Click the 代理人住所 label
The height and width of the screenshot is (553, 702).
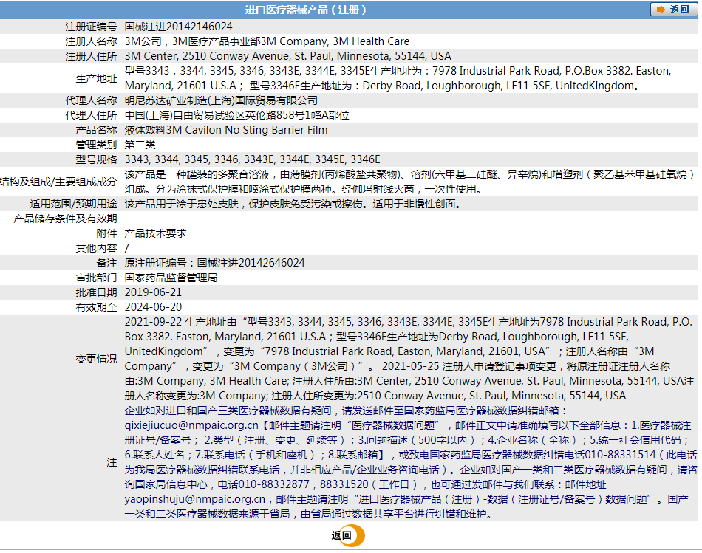click(x=91, y=115)
